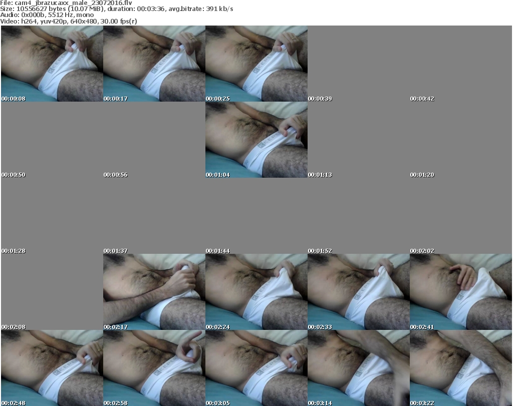This screenshot has width=513, height=406.
Task: Select the thumbnail stamped 00:00:17
Action: pos(154,64)
